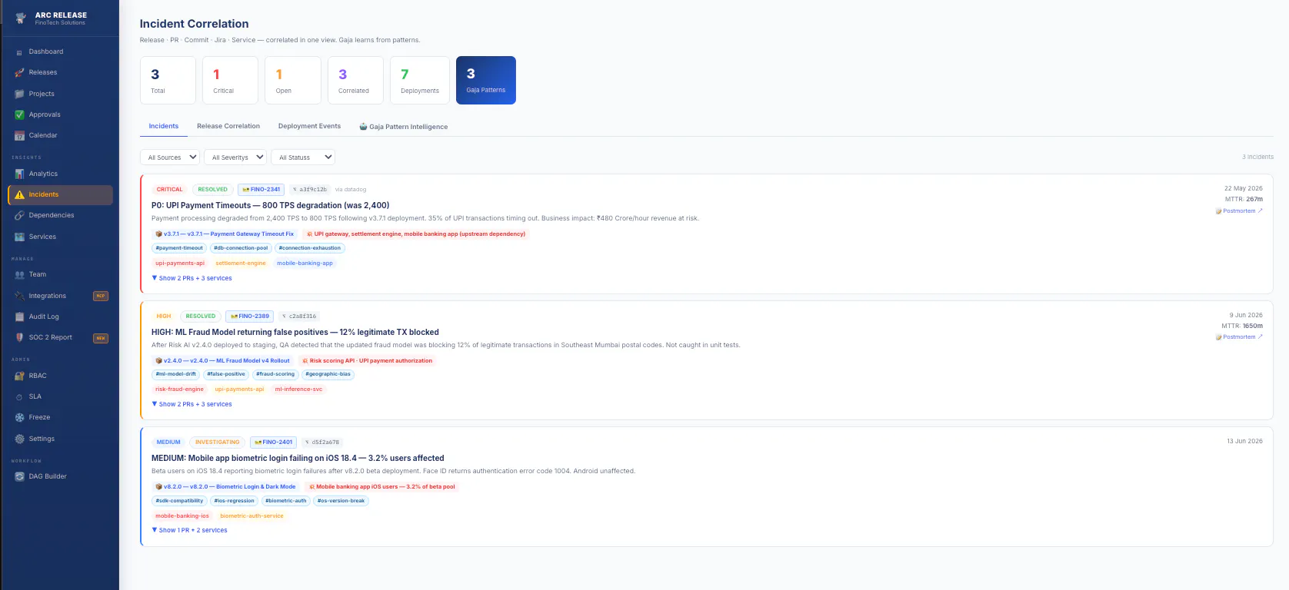Click the #ios-regression tag
This screenshot has width=1289, height=590.
[x=234, y=500]
